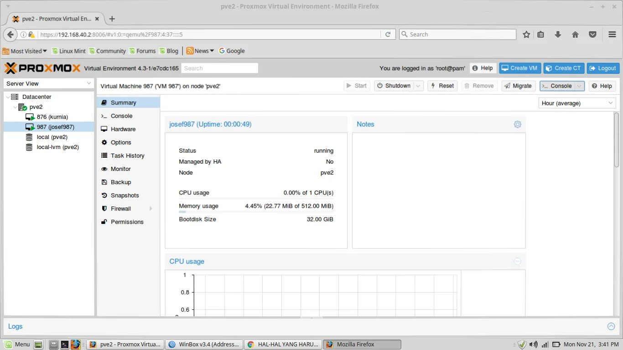Open the Hardware tab

[x=128, y=129]
